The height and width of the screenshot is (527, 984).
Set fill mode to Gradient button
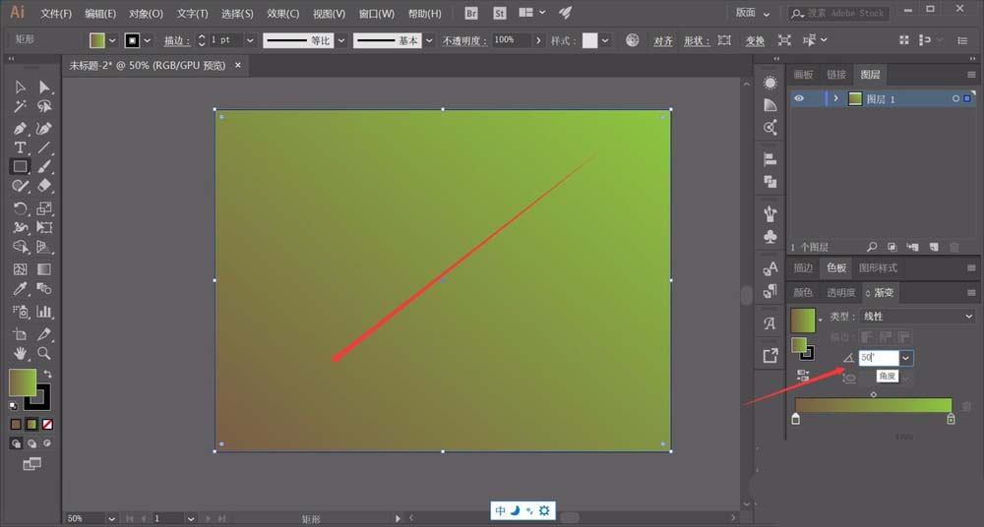(x=32, y=425)
